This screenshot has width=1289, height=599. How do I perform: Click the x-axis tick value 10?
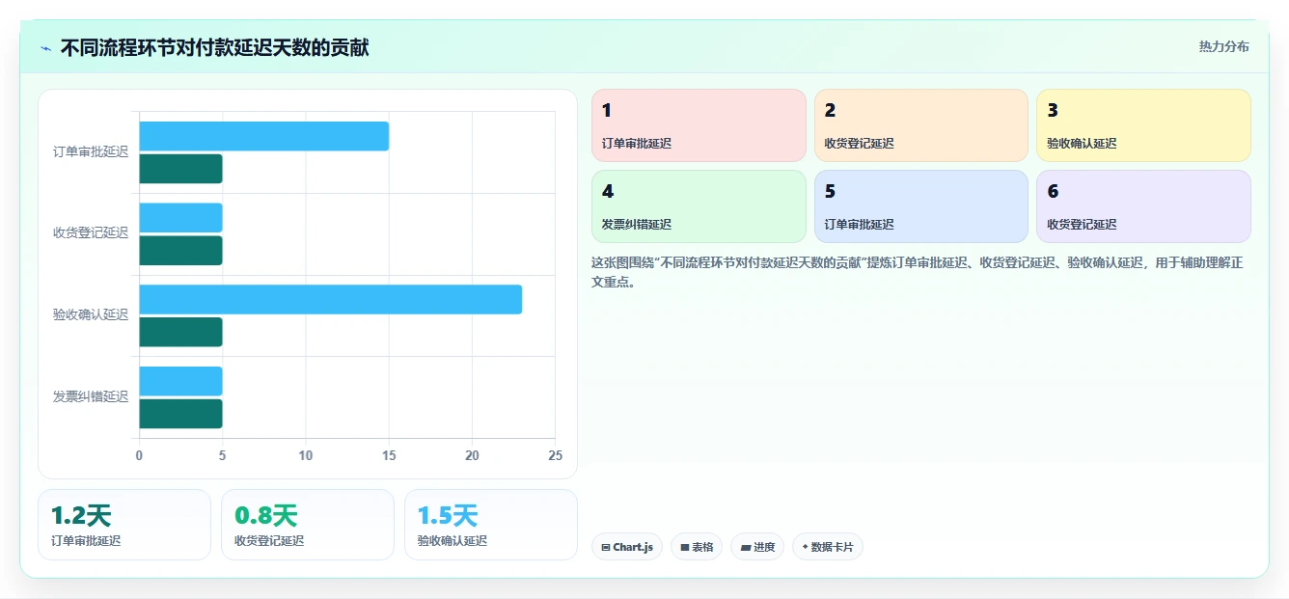[x=306, y=455]
